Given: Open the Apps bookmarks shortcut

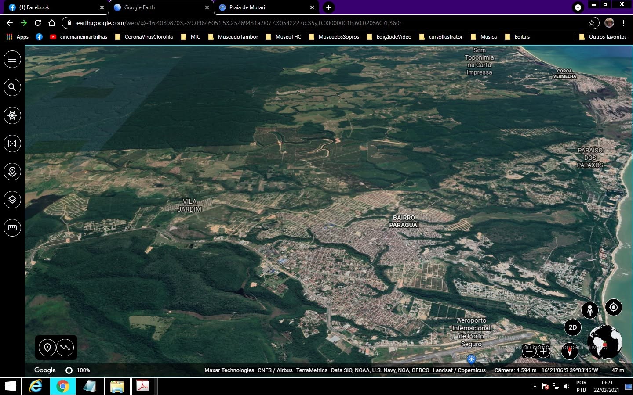Looking at the screenshot, I should click(18, 37).
